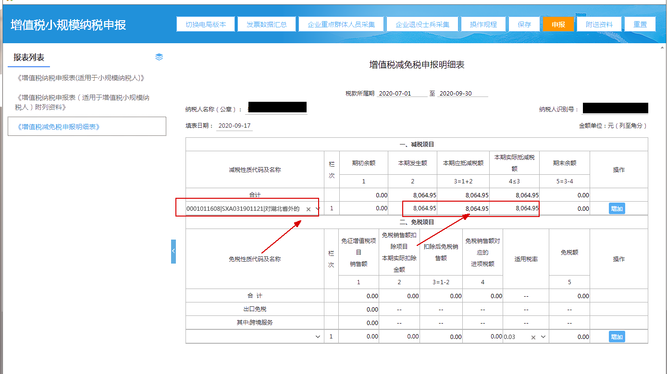Click the 增值税小规模纳税申报 app title
The width and height of the screenshot is (667, 374).
coord(68,25)
